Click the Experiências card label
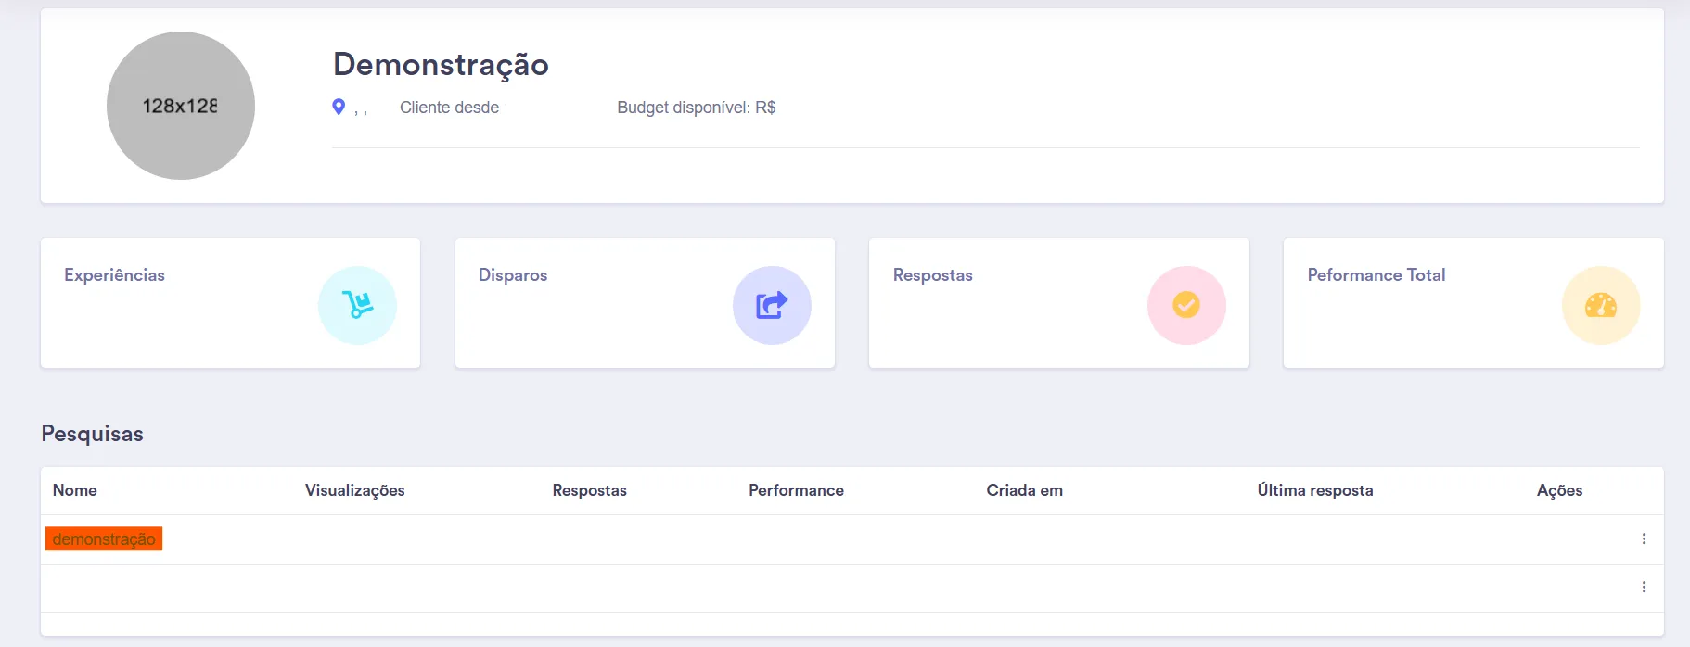This screenshot has width=1690, height=647. 115,275
